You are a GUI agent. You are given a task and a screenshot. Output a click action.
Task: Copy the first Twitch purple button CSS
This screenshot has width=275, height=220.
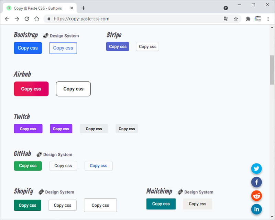click(x=28, y=129)
